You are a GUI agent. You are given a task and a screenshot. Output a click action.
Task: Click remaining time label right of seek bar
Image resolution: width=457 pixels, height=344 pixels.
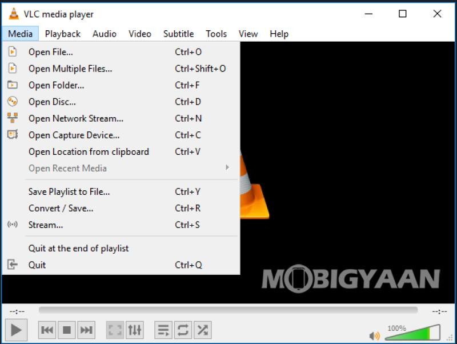pos(439,311)
